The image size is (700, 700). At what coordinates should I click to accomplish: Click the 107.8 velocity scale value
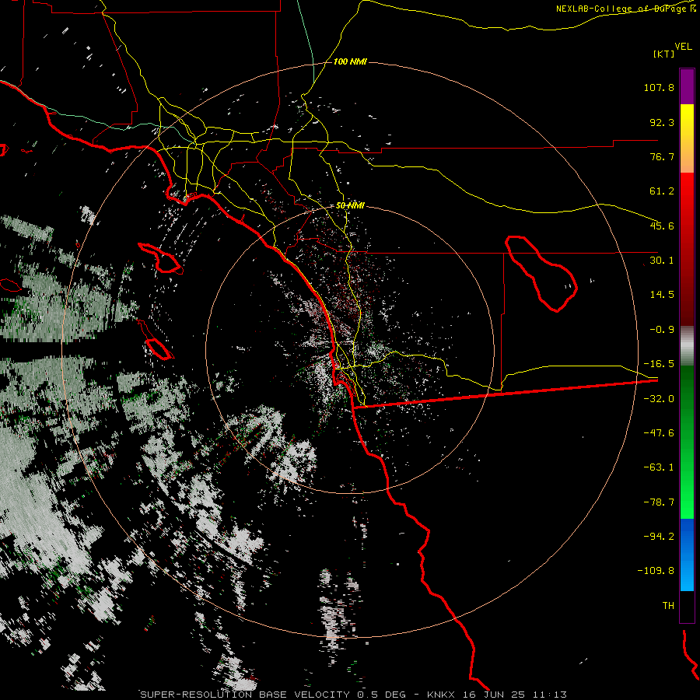659,87
